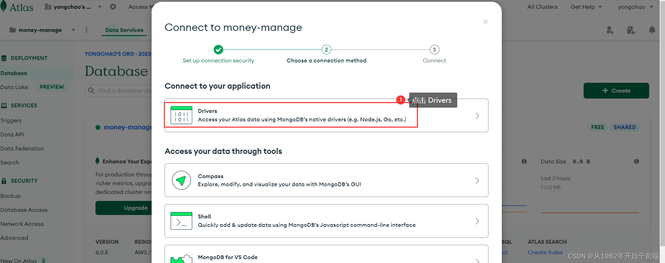Open YONGCHAO'S ORG breadcrumb link
This screenshot has height=263, width=665.
(118, 54)
